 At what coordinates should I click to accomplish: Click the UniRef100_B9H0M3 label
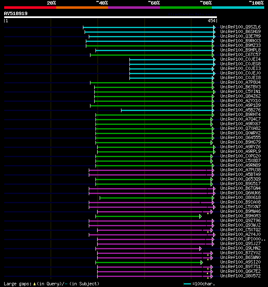[x=240, y=216]
